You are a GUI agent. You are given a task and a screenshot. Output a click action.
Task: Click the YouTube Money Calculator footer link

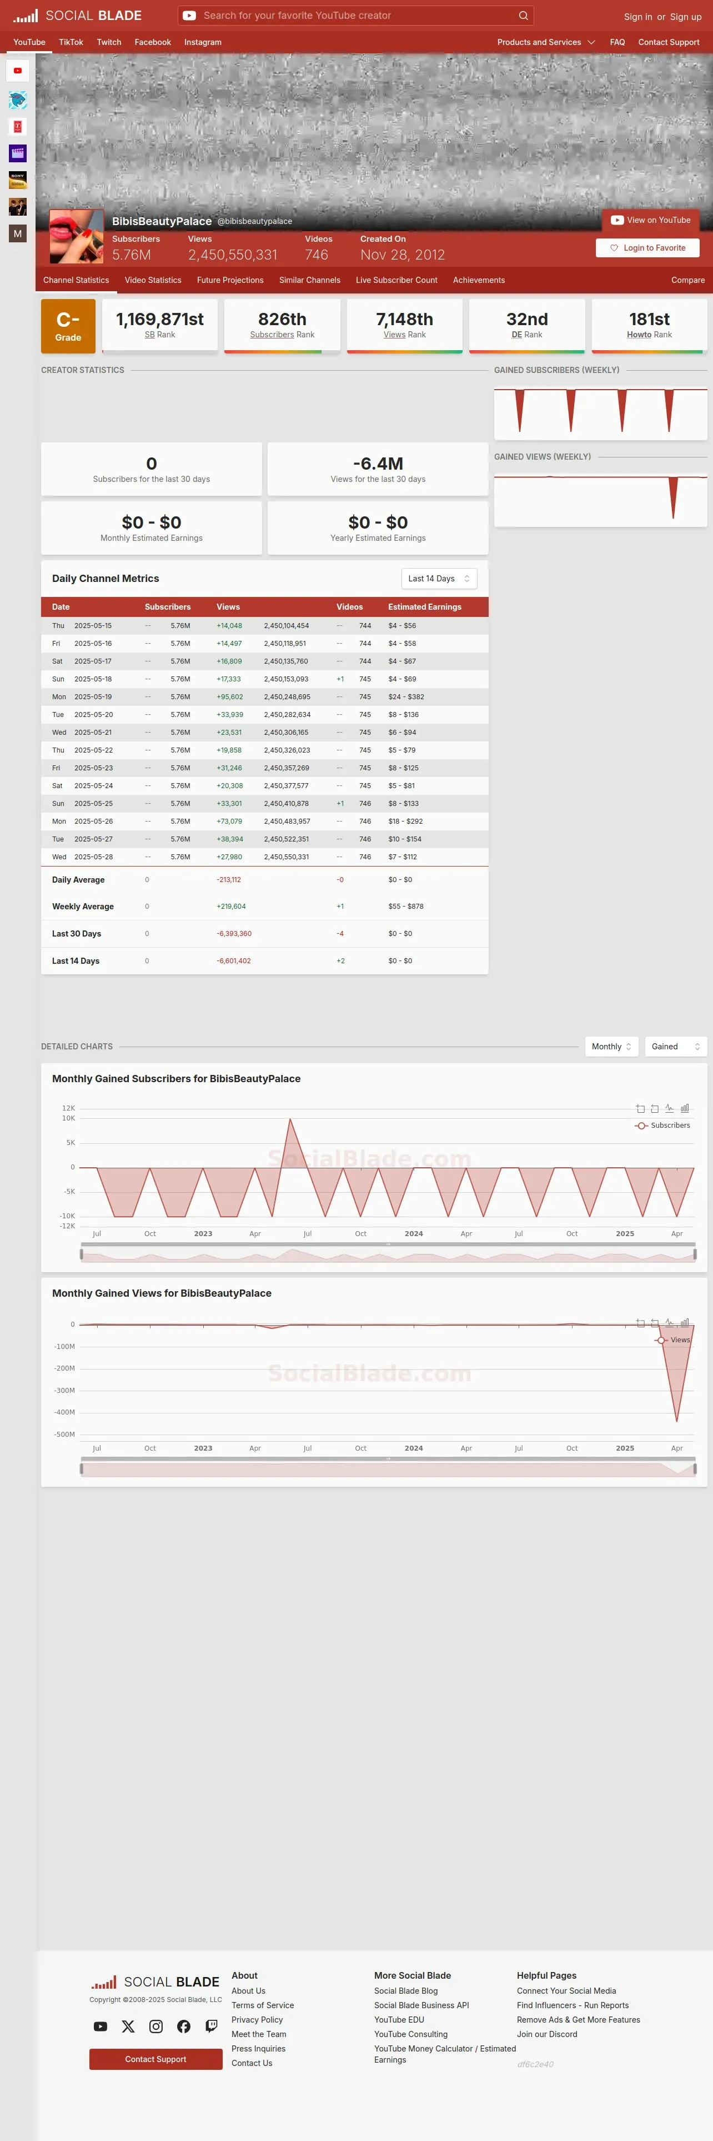(x=445, y=2054)
